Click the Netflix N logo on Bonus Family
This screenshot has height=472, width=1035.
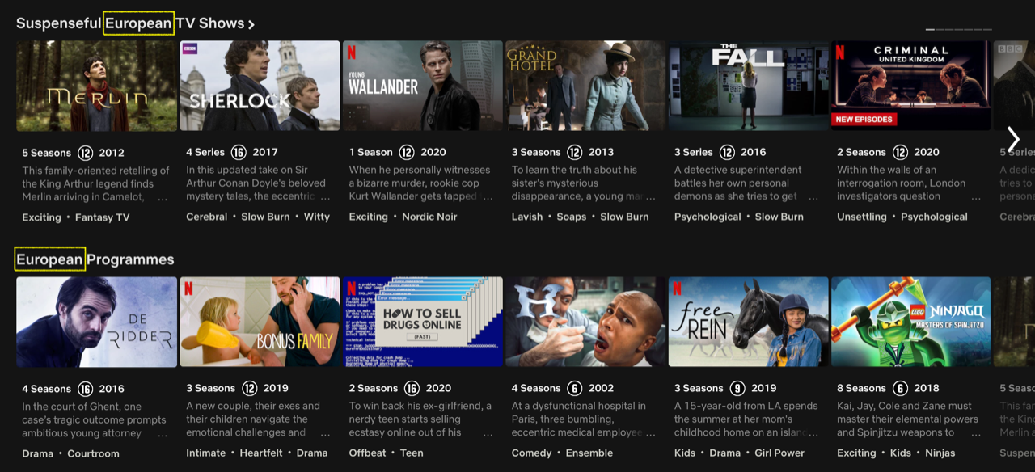[188, 288]
